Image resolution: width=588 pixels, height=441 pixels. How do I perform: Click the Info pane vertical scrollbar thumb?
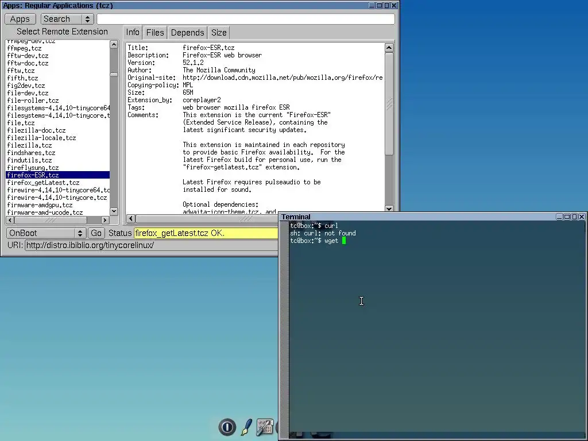pos(389,104)
